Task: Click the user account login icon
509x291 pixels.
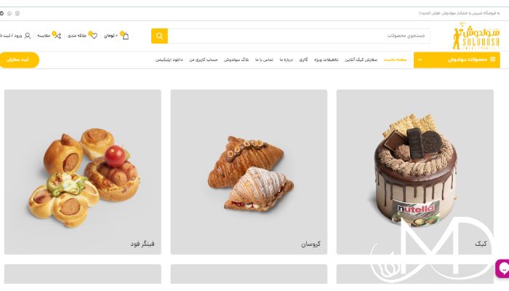Action: coord(28,36)
